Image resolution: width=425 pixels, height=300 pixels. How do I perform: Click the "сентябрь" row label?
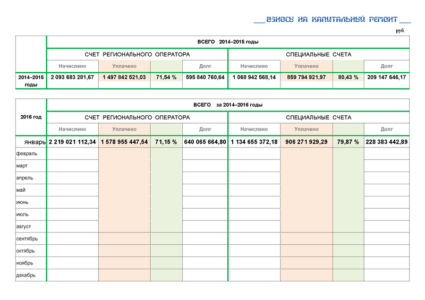pyautogui.click(x=27, y=239)
